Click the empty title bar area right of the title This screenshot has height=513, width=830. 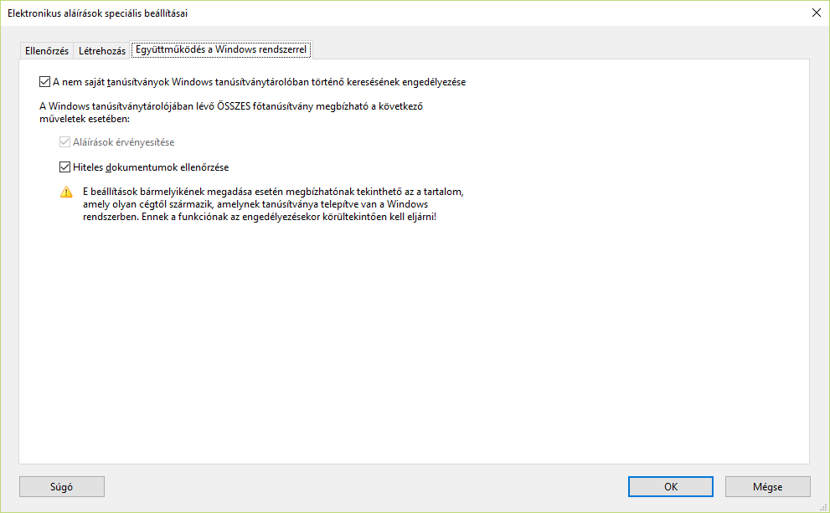point(503,13)
